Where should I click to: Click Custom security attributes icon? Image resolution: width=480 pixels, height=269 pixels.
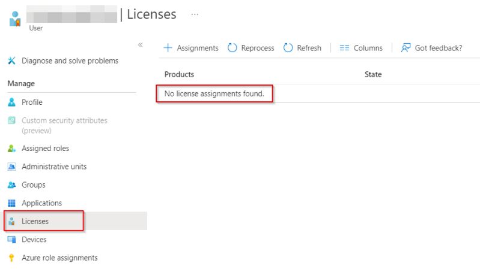tap(11, 120)
